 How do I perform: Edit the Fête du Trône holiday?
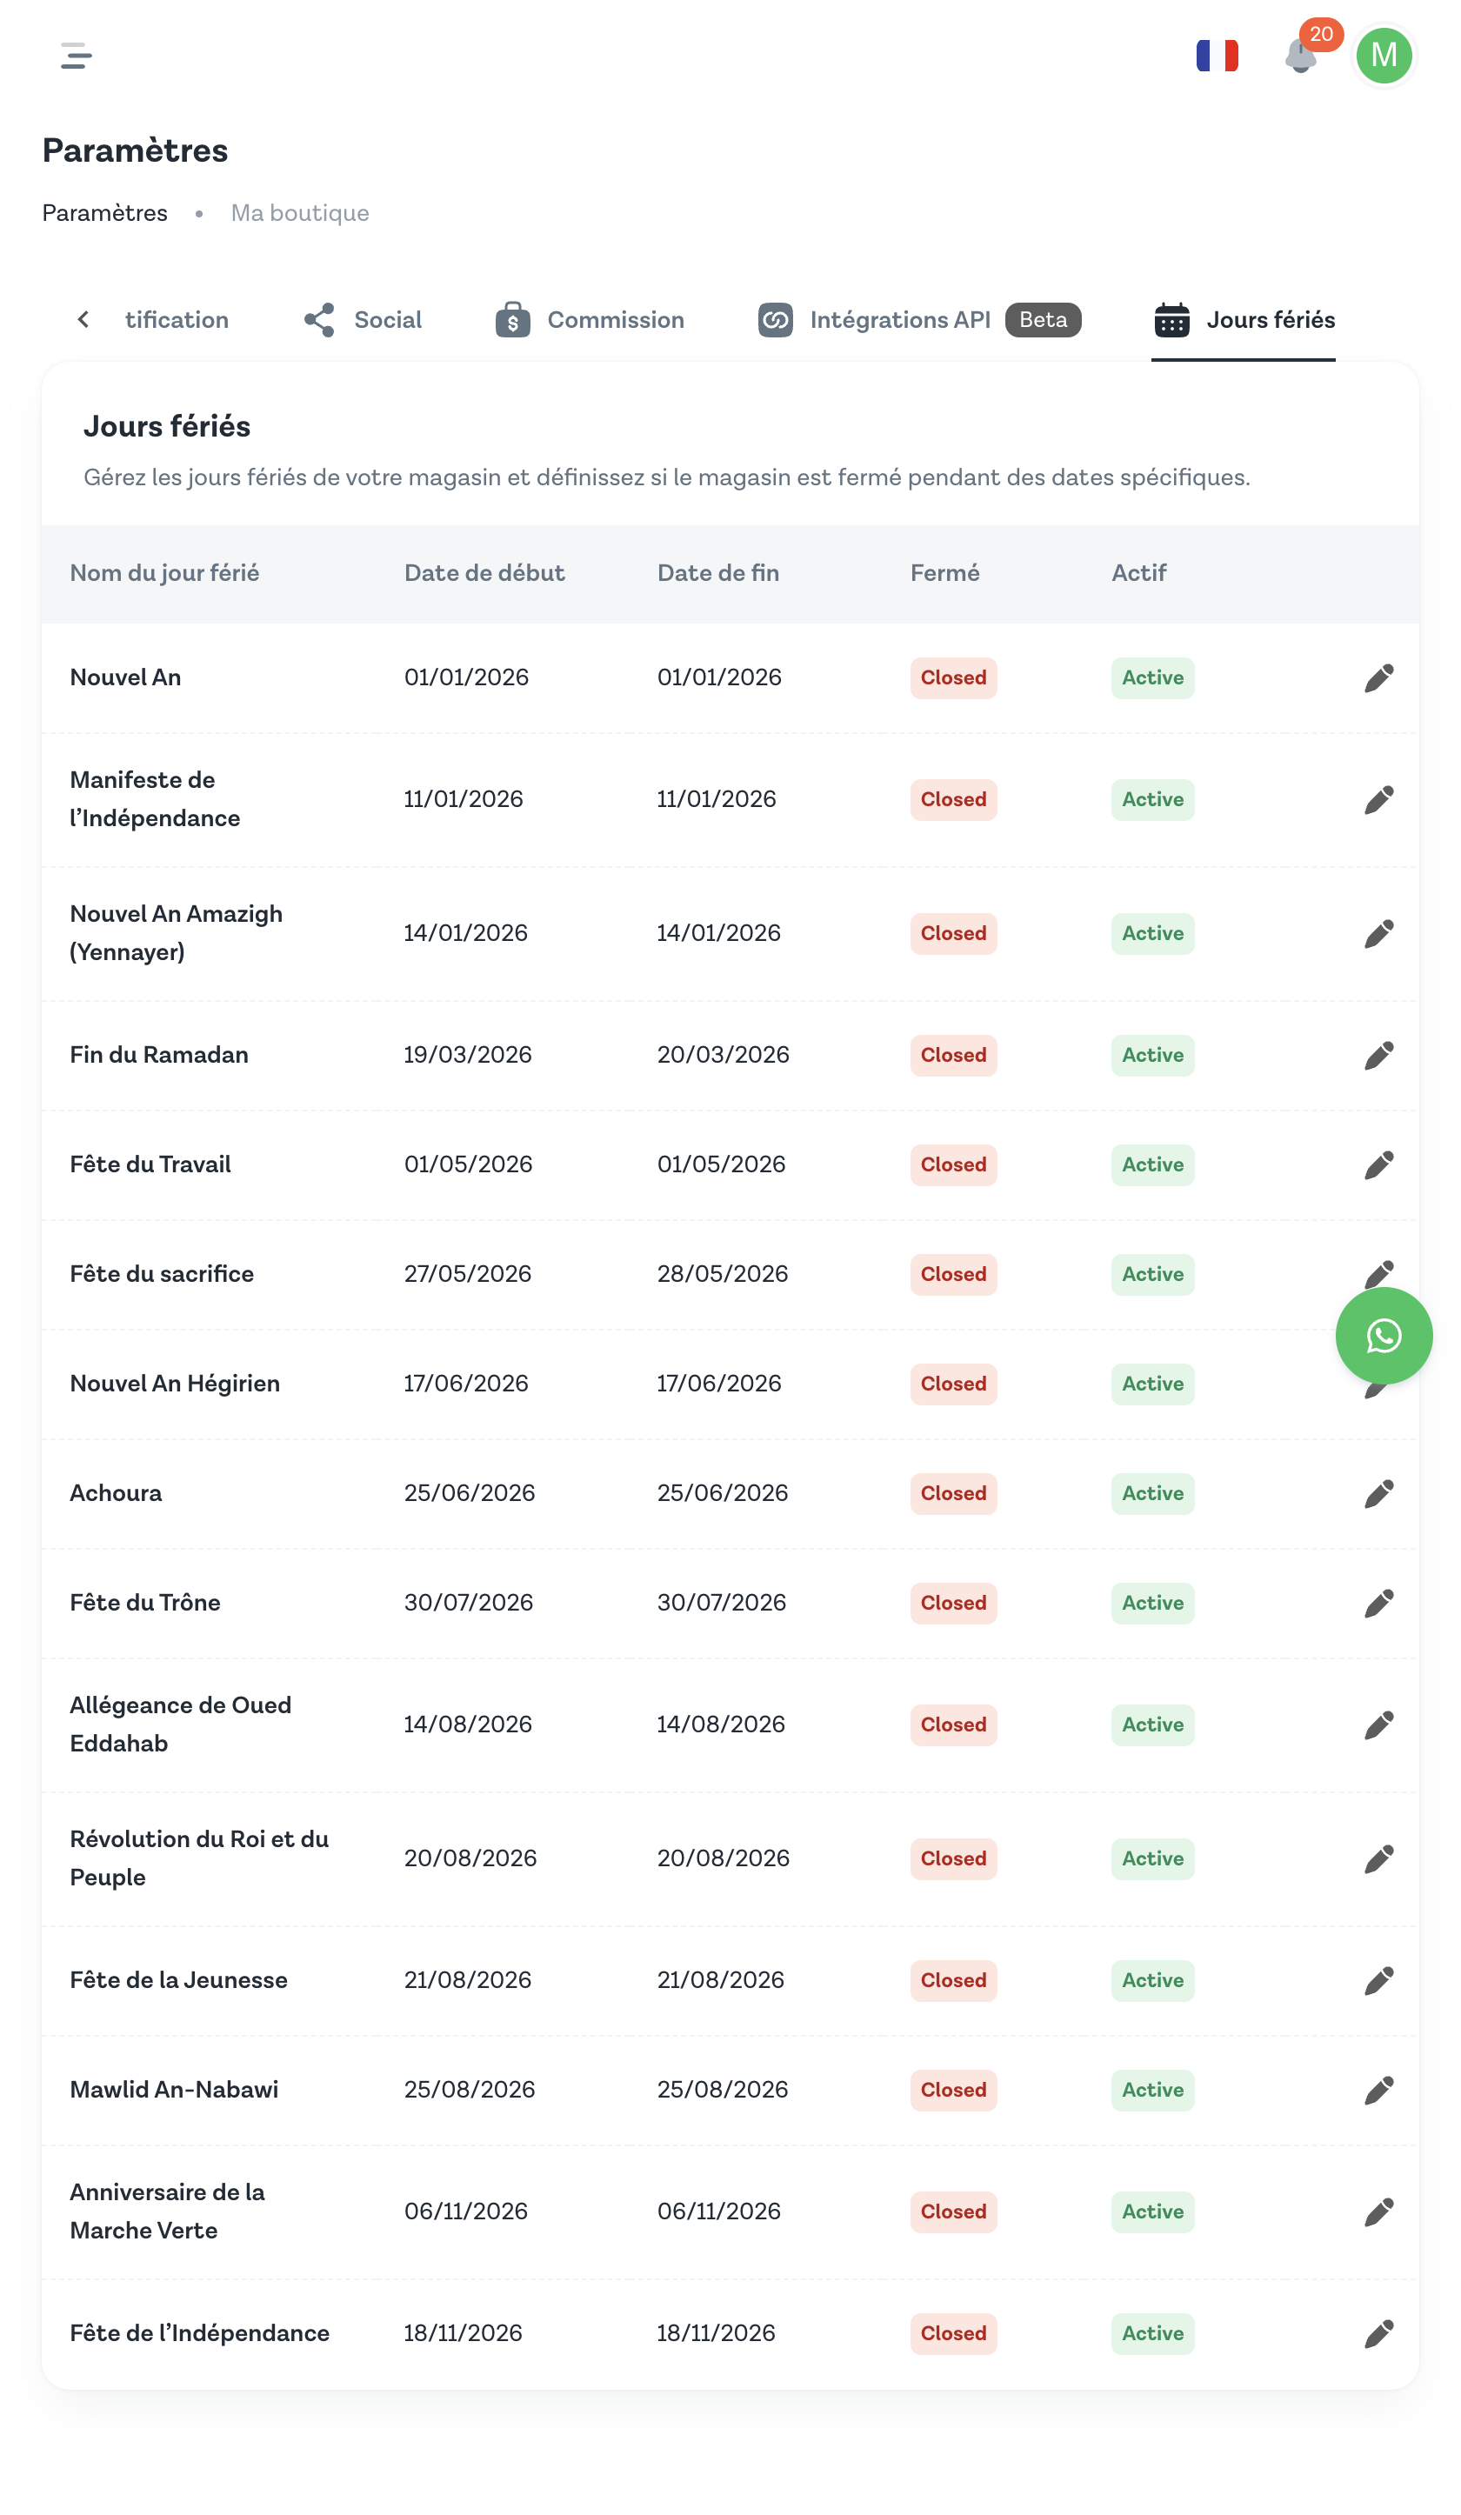point(1378,1604)
